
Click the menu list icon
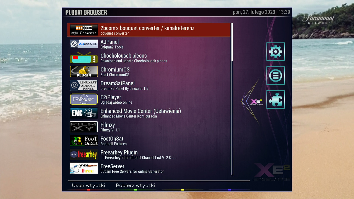(x=275, y=75)
